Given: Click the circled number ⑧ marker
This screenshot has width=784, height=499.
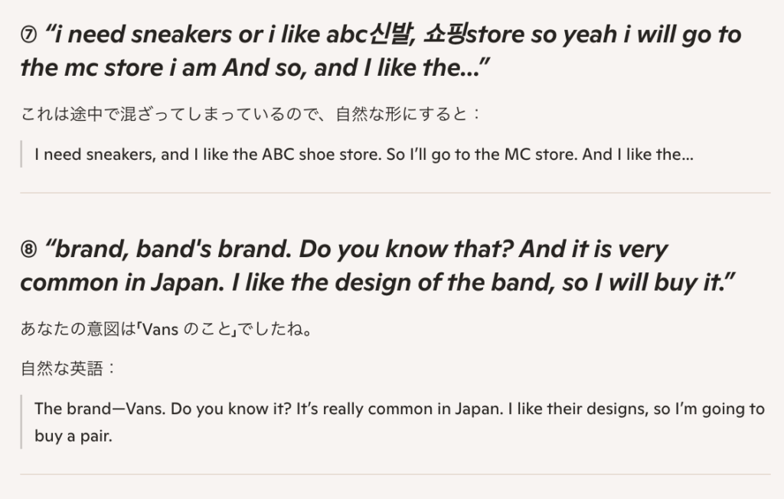Looking at the screenshot, I should point(29,250).
